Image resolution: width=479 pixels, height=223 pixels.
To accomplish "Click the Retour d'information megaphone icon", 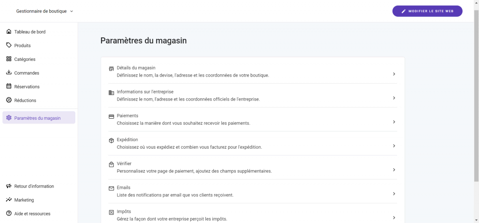I will [9, 186].
